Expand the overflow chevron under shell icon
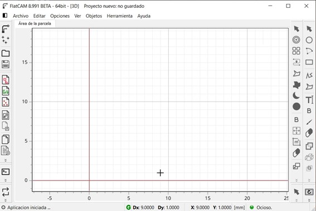316x211 pixels. tap(6, 180)
